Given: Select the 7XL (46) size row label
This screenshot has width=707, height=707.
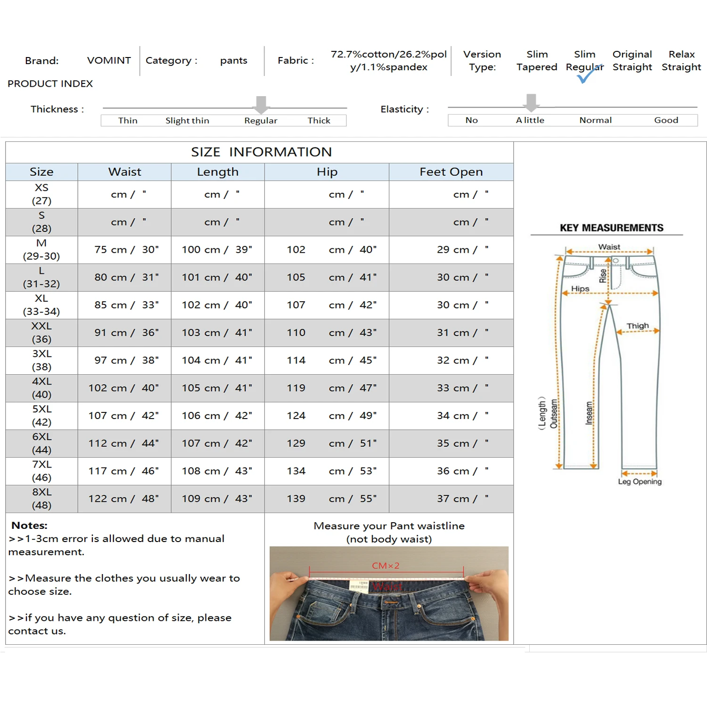Looking at the screenshot, I should click(x=41, y=471).
